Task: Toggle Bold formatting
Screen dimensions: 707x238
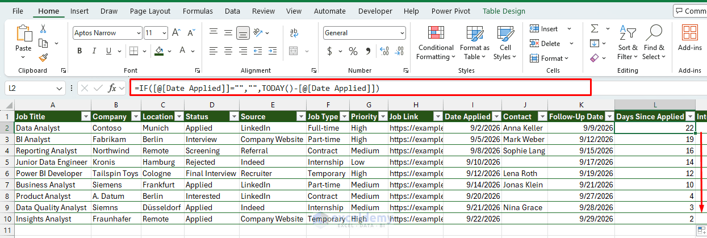Action: pos(80,51)
